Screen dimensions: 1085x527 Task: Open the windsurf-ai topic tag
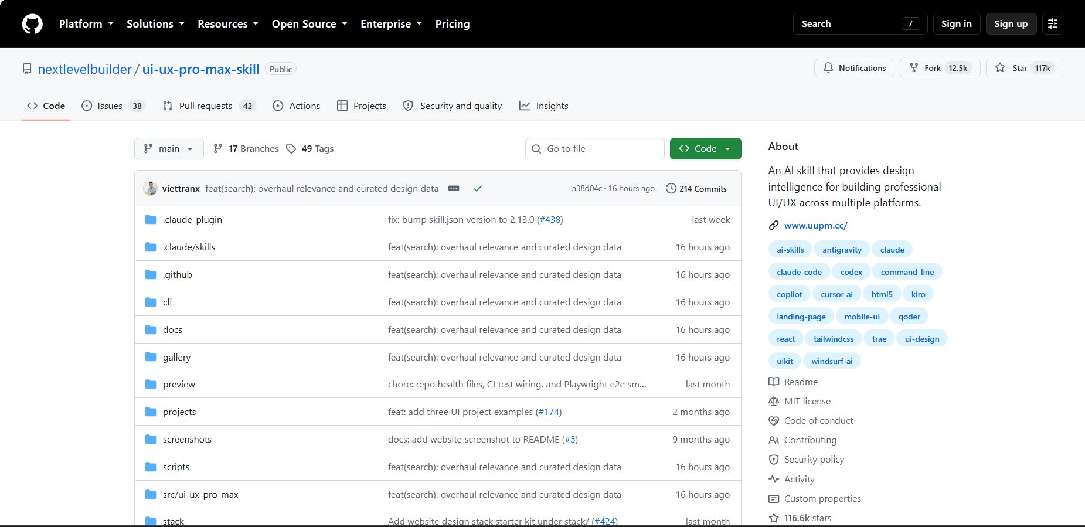pyautogui.click(x=832, y=361)
